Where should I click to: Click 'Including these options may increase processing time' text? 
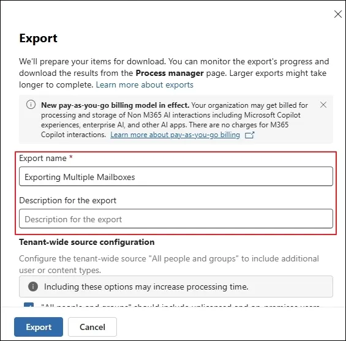tap(146, 287)
